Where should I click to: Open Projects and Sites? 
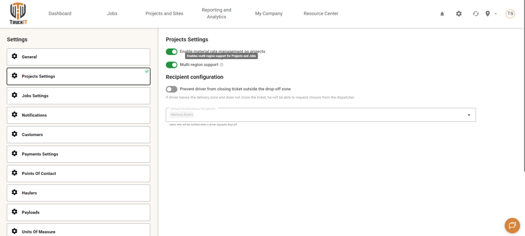[x=164, y=13]
